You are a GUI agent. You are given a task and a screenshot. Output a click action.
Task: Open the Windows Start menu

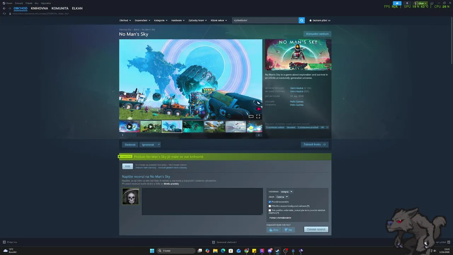pos(152,251)
